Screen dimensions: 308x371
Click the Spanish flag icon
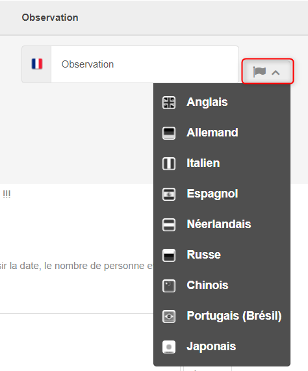coord(169,194)
